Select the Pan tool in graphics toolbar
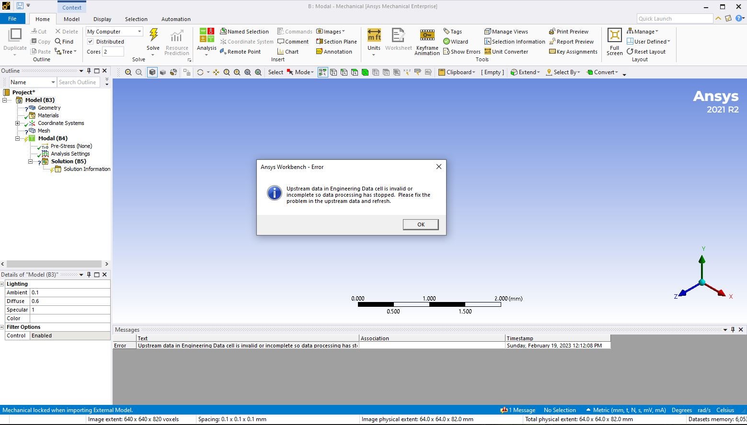The width and height of the screenshot is (747, 425). (216, 72)
